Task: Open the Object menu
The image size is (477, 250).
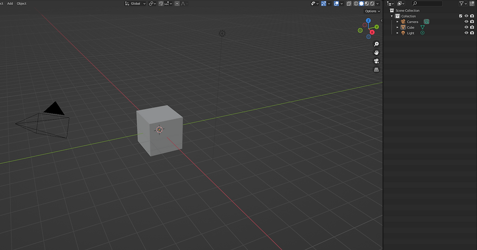Action: pyautogui.click(x=21, y=4)
